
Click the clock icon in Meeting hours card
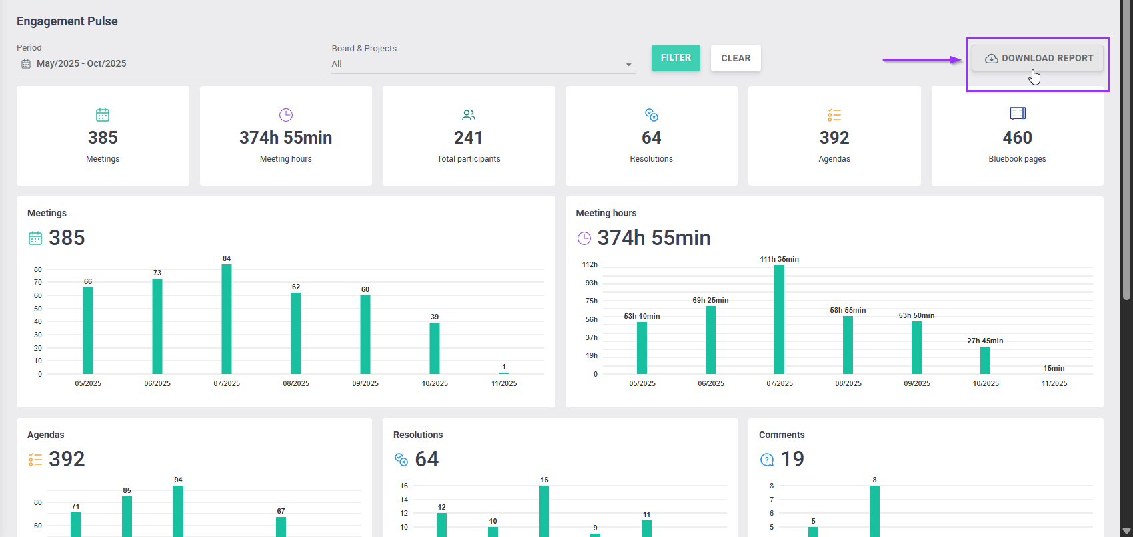click(286, 115)
